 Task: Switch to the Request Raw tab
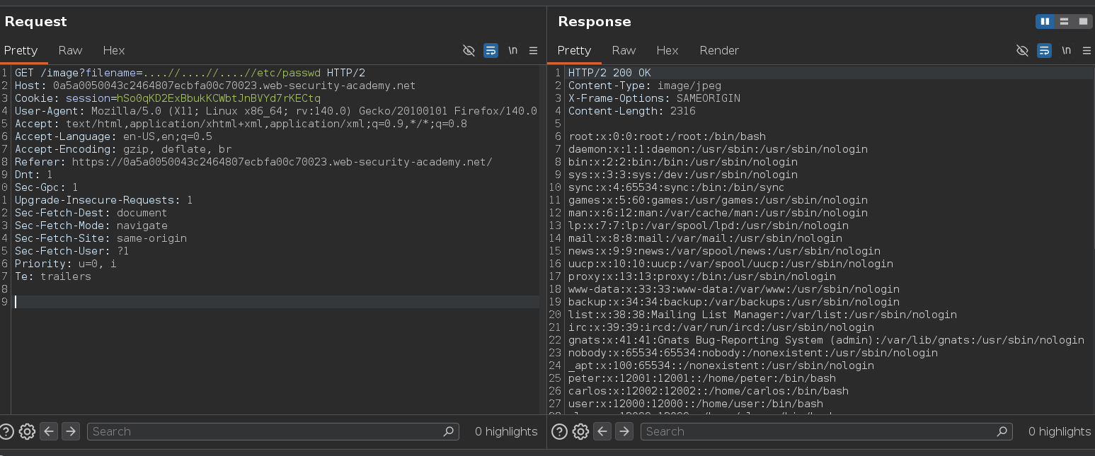click(70, 50)
